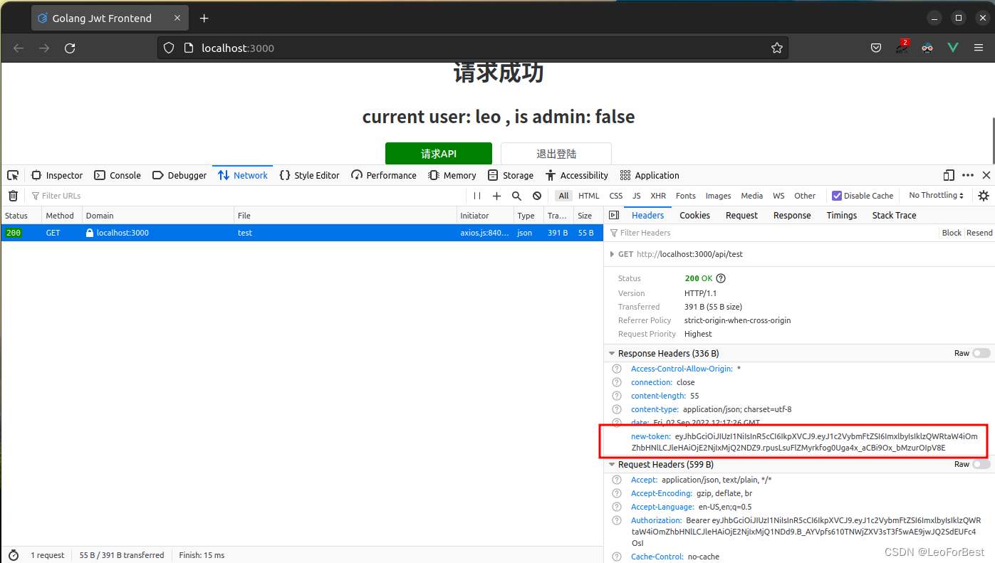995x563 pixels.
Task: Click help icon beside Accept-Encoding header
Action: point(617,493)
